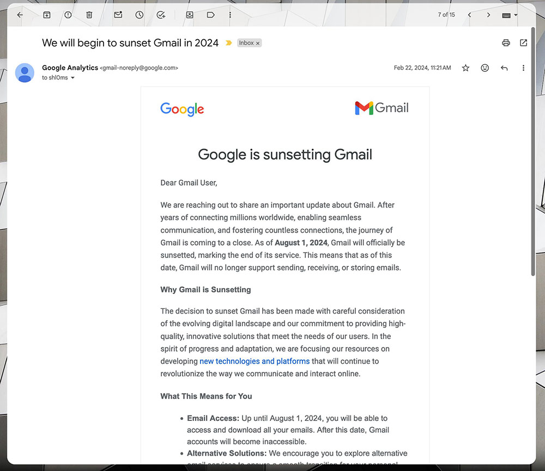Open the Move to folder icon
Viewport: 545px width, 471px height.
coord(190,15)
